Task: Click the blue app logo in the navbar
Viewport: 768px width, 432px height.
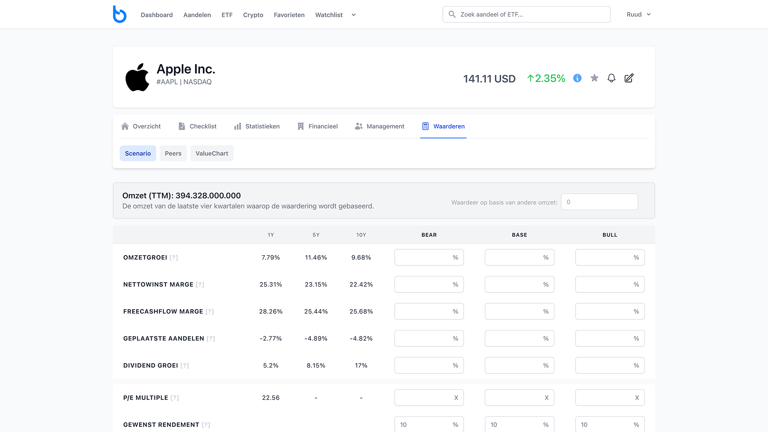Action: 120,14
